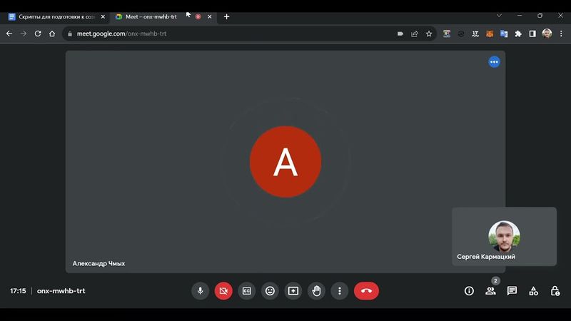The image size is (571, 321).
Task: Click the meet.google.com address bar
Action: (214, 34)
